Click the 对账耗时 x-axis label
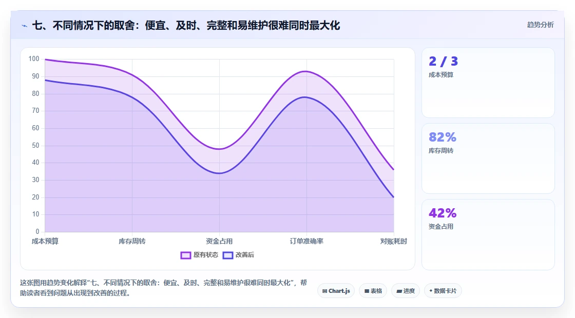Screen dimensions: 575x318 [x=393, y=241]
